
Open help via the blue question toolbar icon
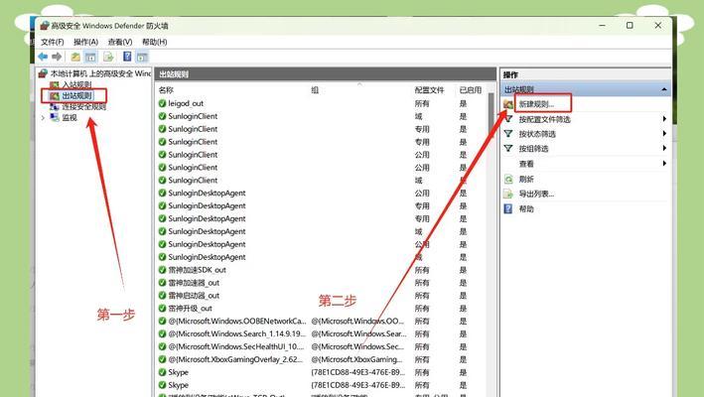click(x=127, y=57)
